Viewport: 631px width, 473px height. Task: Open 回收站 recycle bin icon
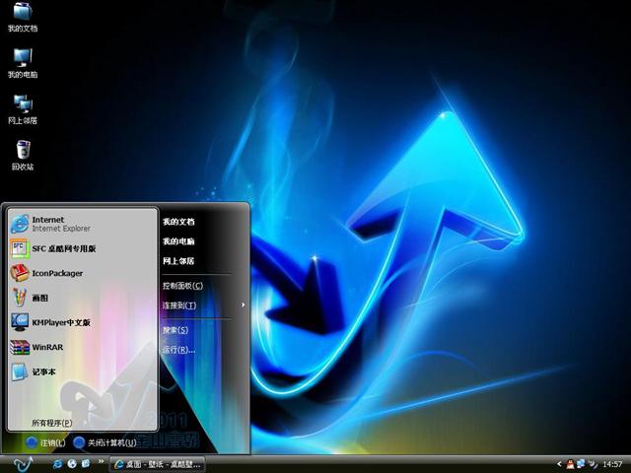[x=23, y=156]
